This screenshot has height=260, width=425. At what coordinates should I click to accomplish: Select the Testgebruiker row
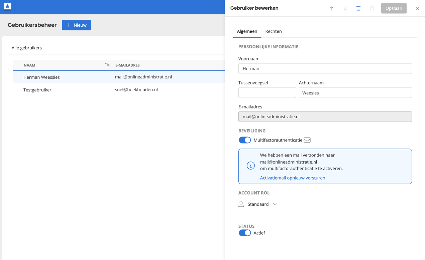click(37, 90)
